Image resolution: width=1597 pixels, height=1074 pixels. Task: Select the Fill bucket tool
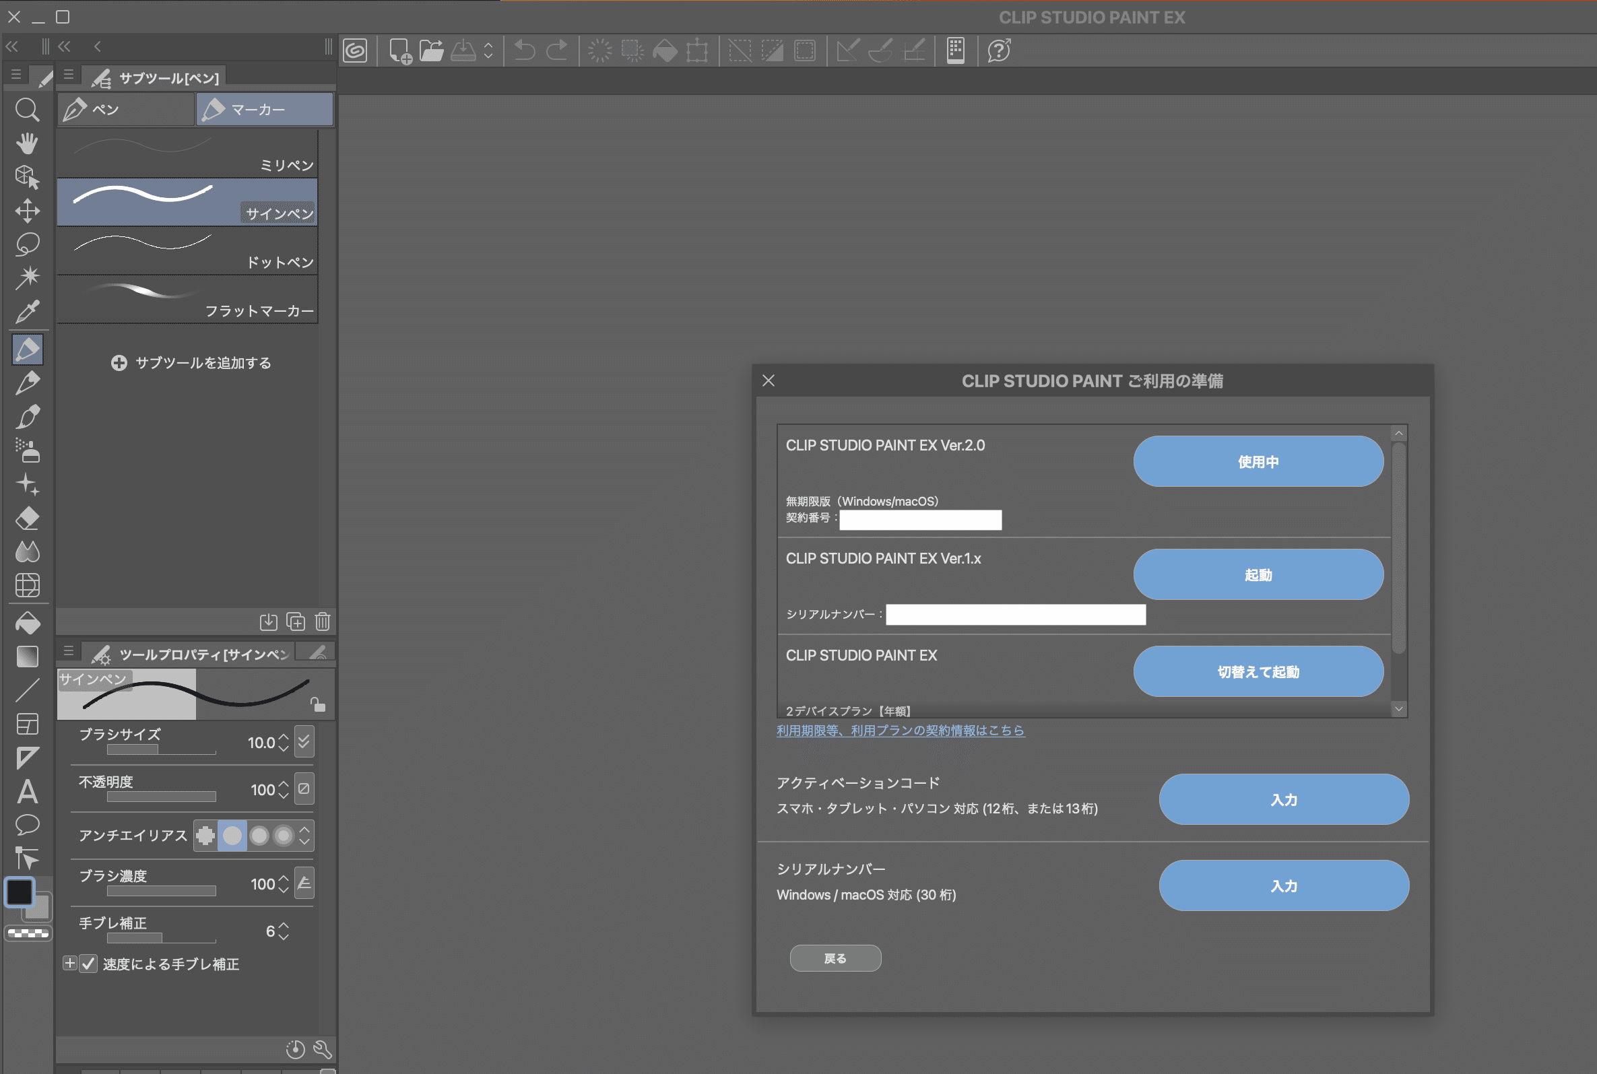(x=28, y=623)
